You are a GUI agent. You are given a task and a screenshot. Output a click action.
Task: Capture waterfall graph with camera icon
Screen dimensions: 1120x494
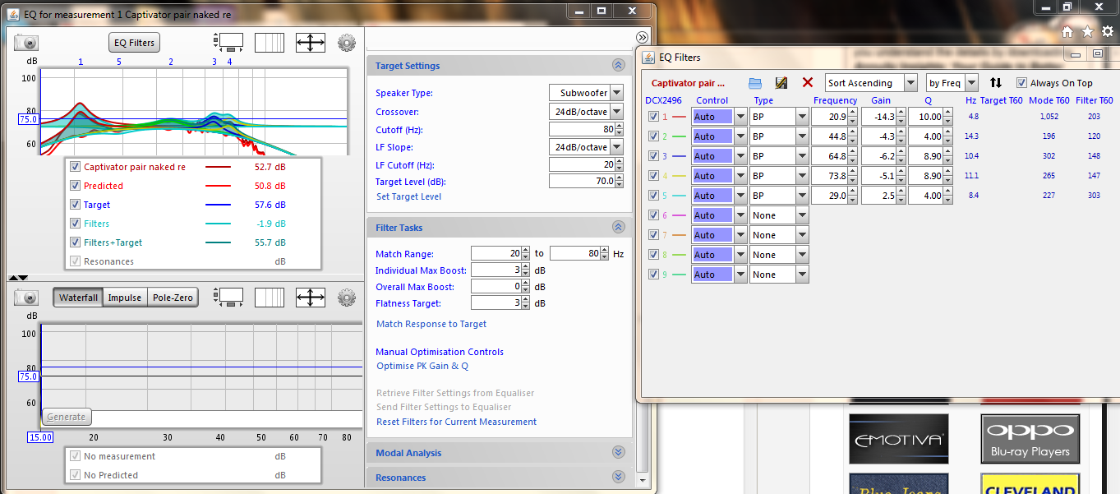26,297
